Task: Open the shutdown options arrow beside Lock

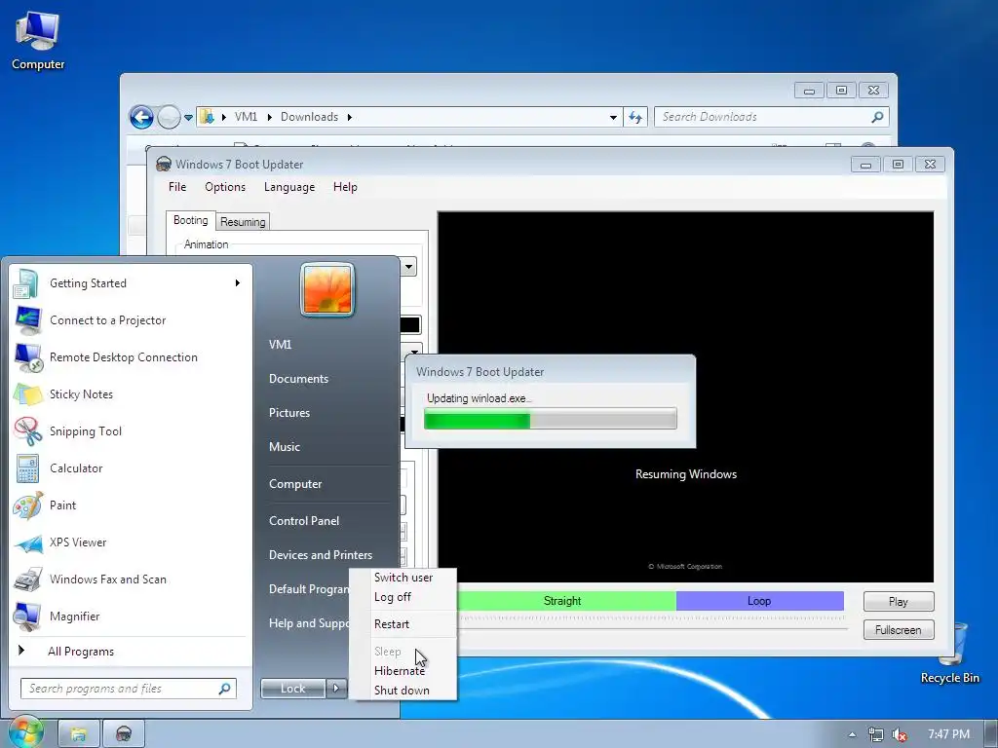Action: [336, 689]
